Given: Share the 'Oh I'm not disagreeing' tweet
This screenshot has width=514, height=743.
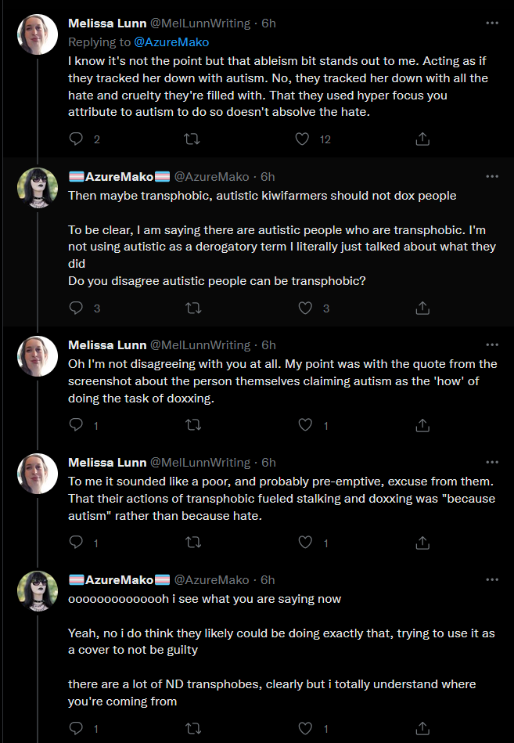Looking at the screenshot, I should click(x=422, y=425).
